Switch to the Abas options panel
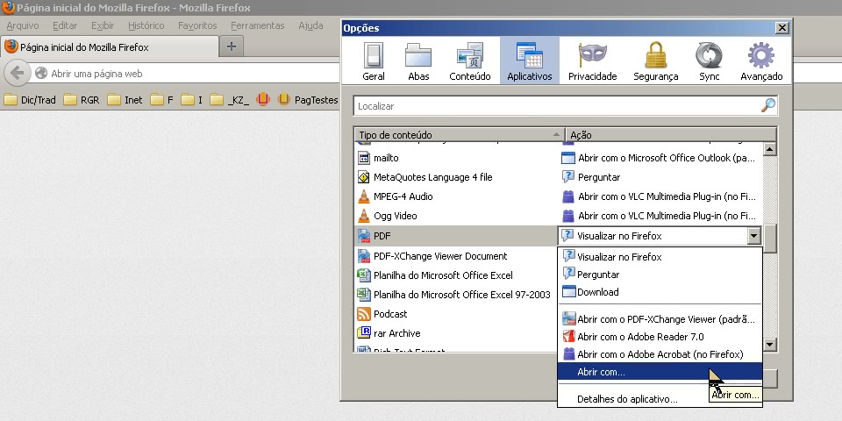 tap(418, 61)
